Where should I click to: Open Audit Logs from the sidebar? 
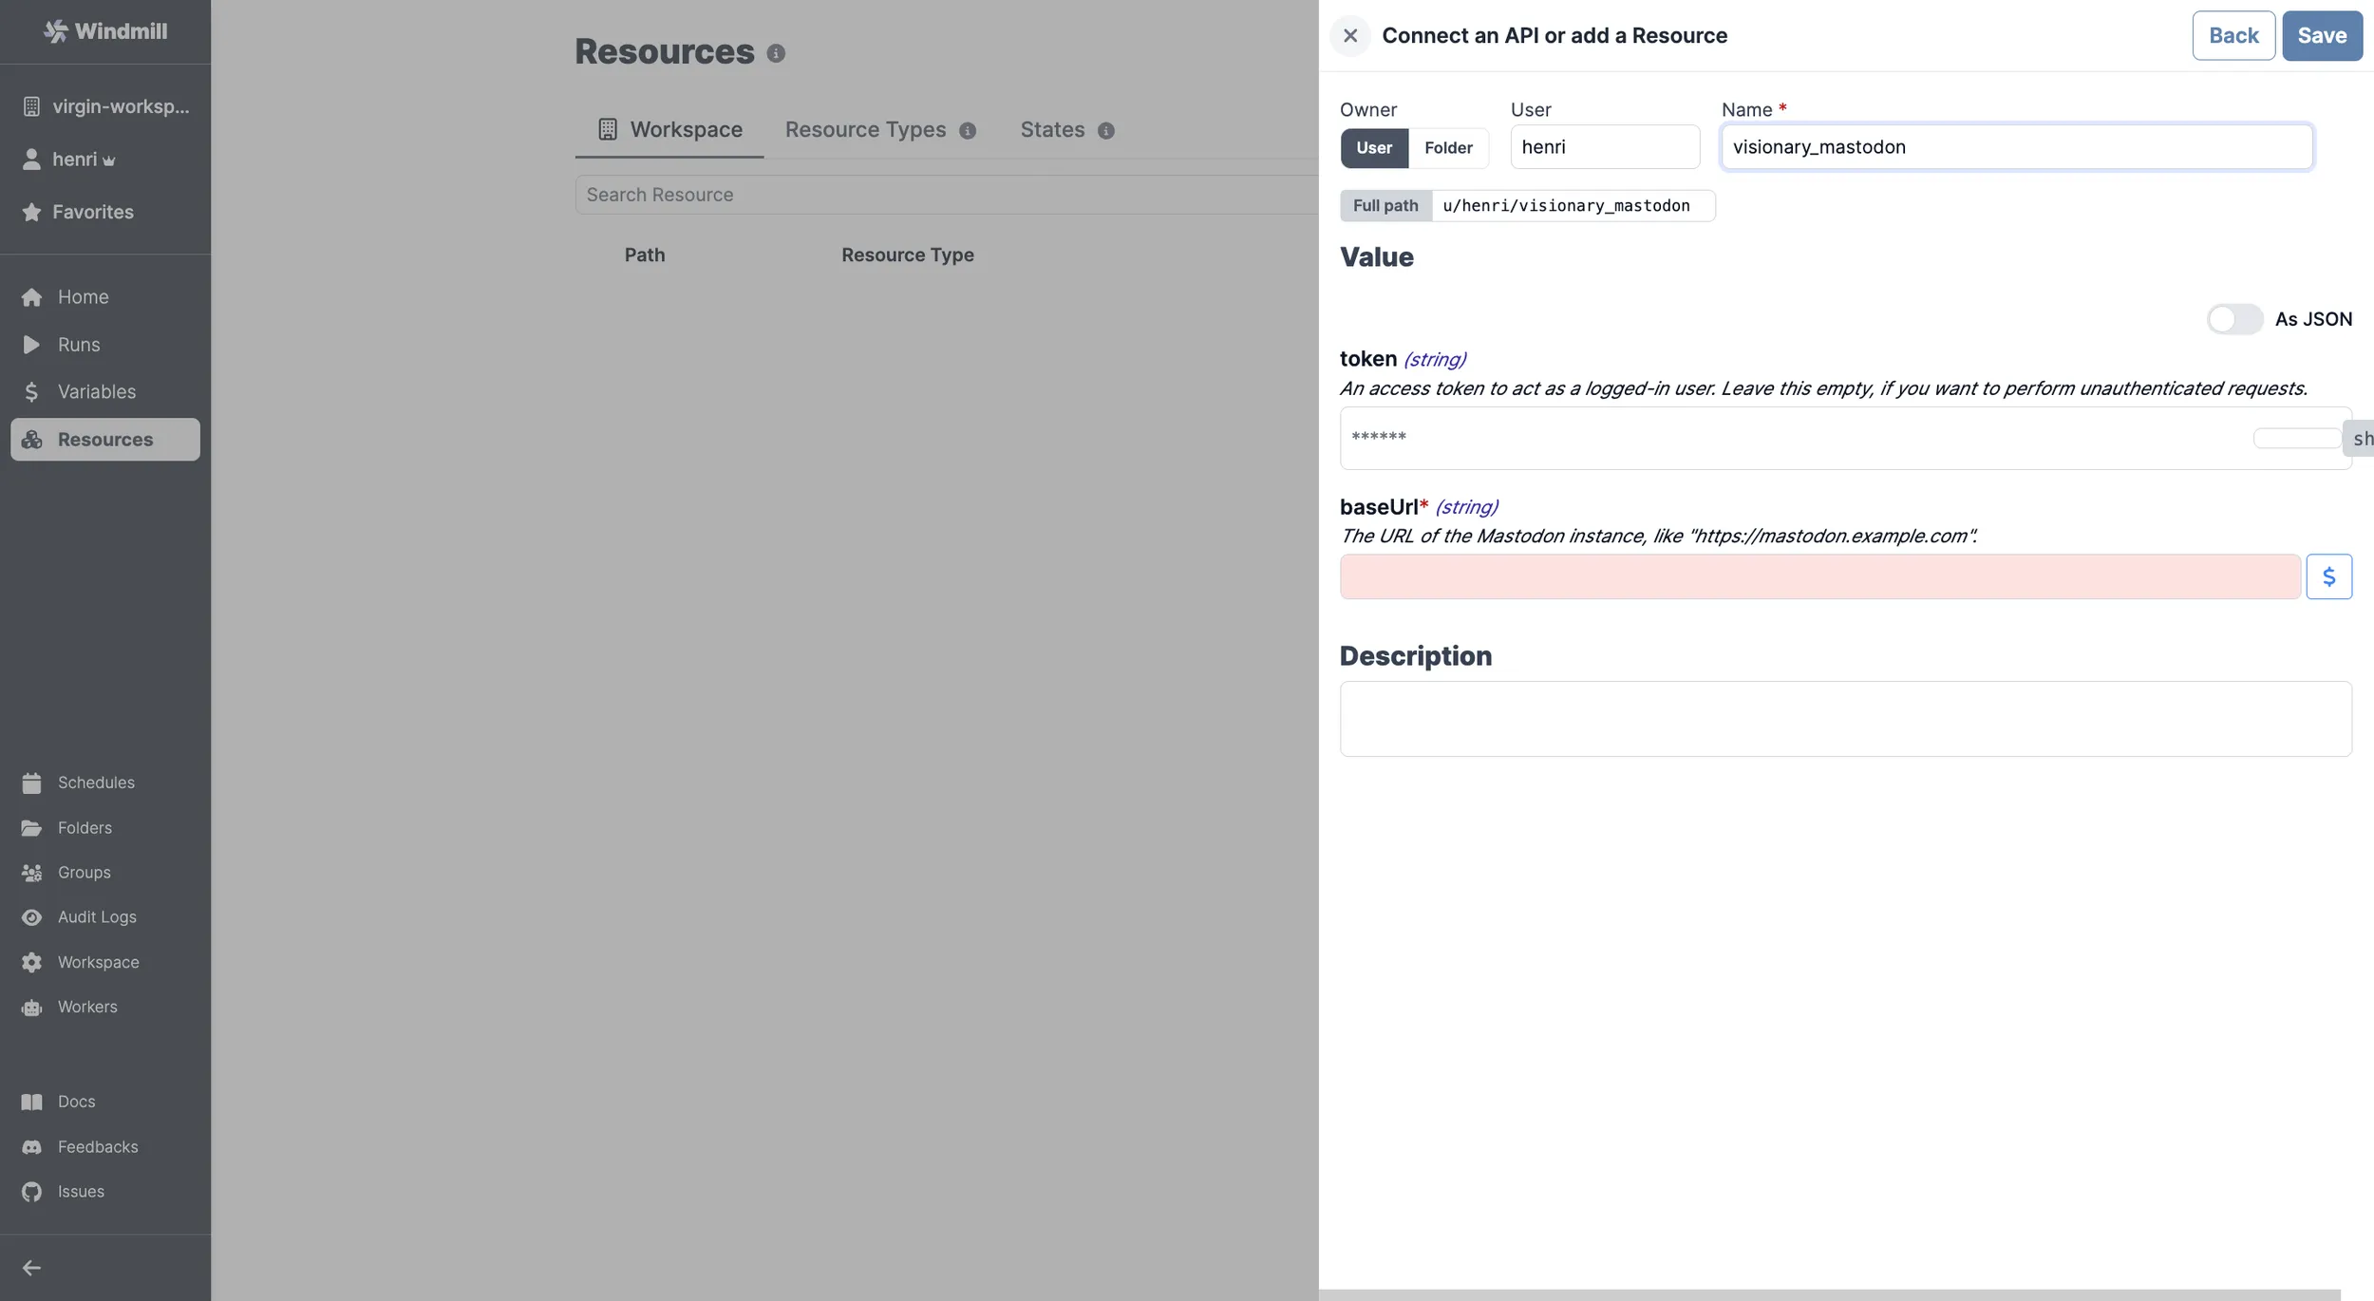(97, 916)
